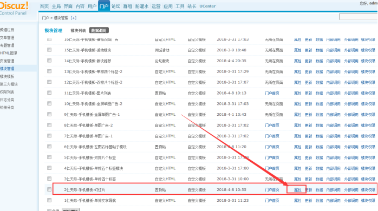378x211 pixels.
Task: Switch to the 全局 navigation tab
Action: coord(56,6)
